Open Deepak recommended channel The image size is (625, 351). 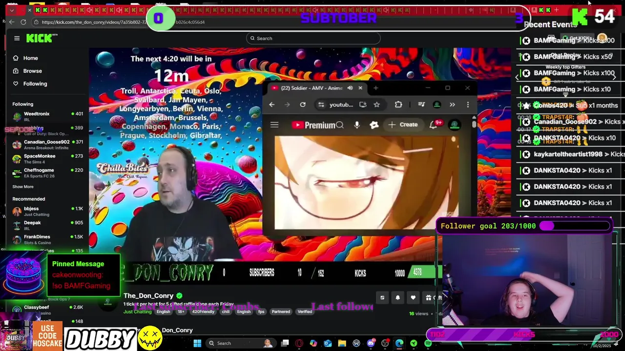pyautogui.click(x=47, y=226)
